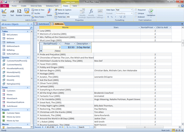This screenshot has height=132, width=184.
Task: Open Movie column filter dropdown
Action: click(92, 27)
